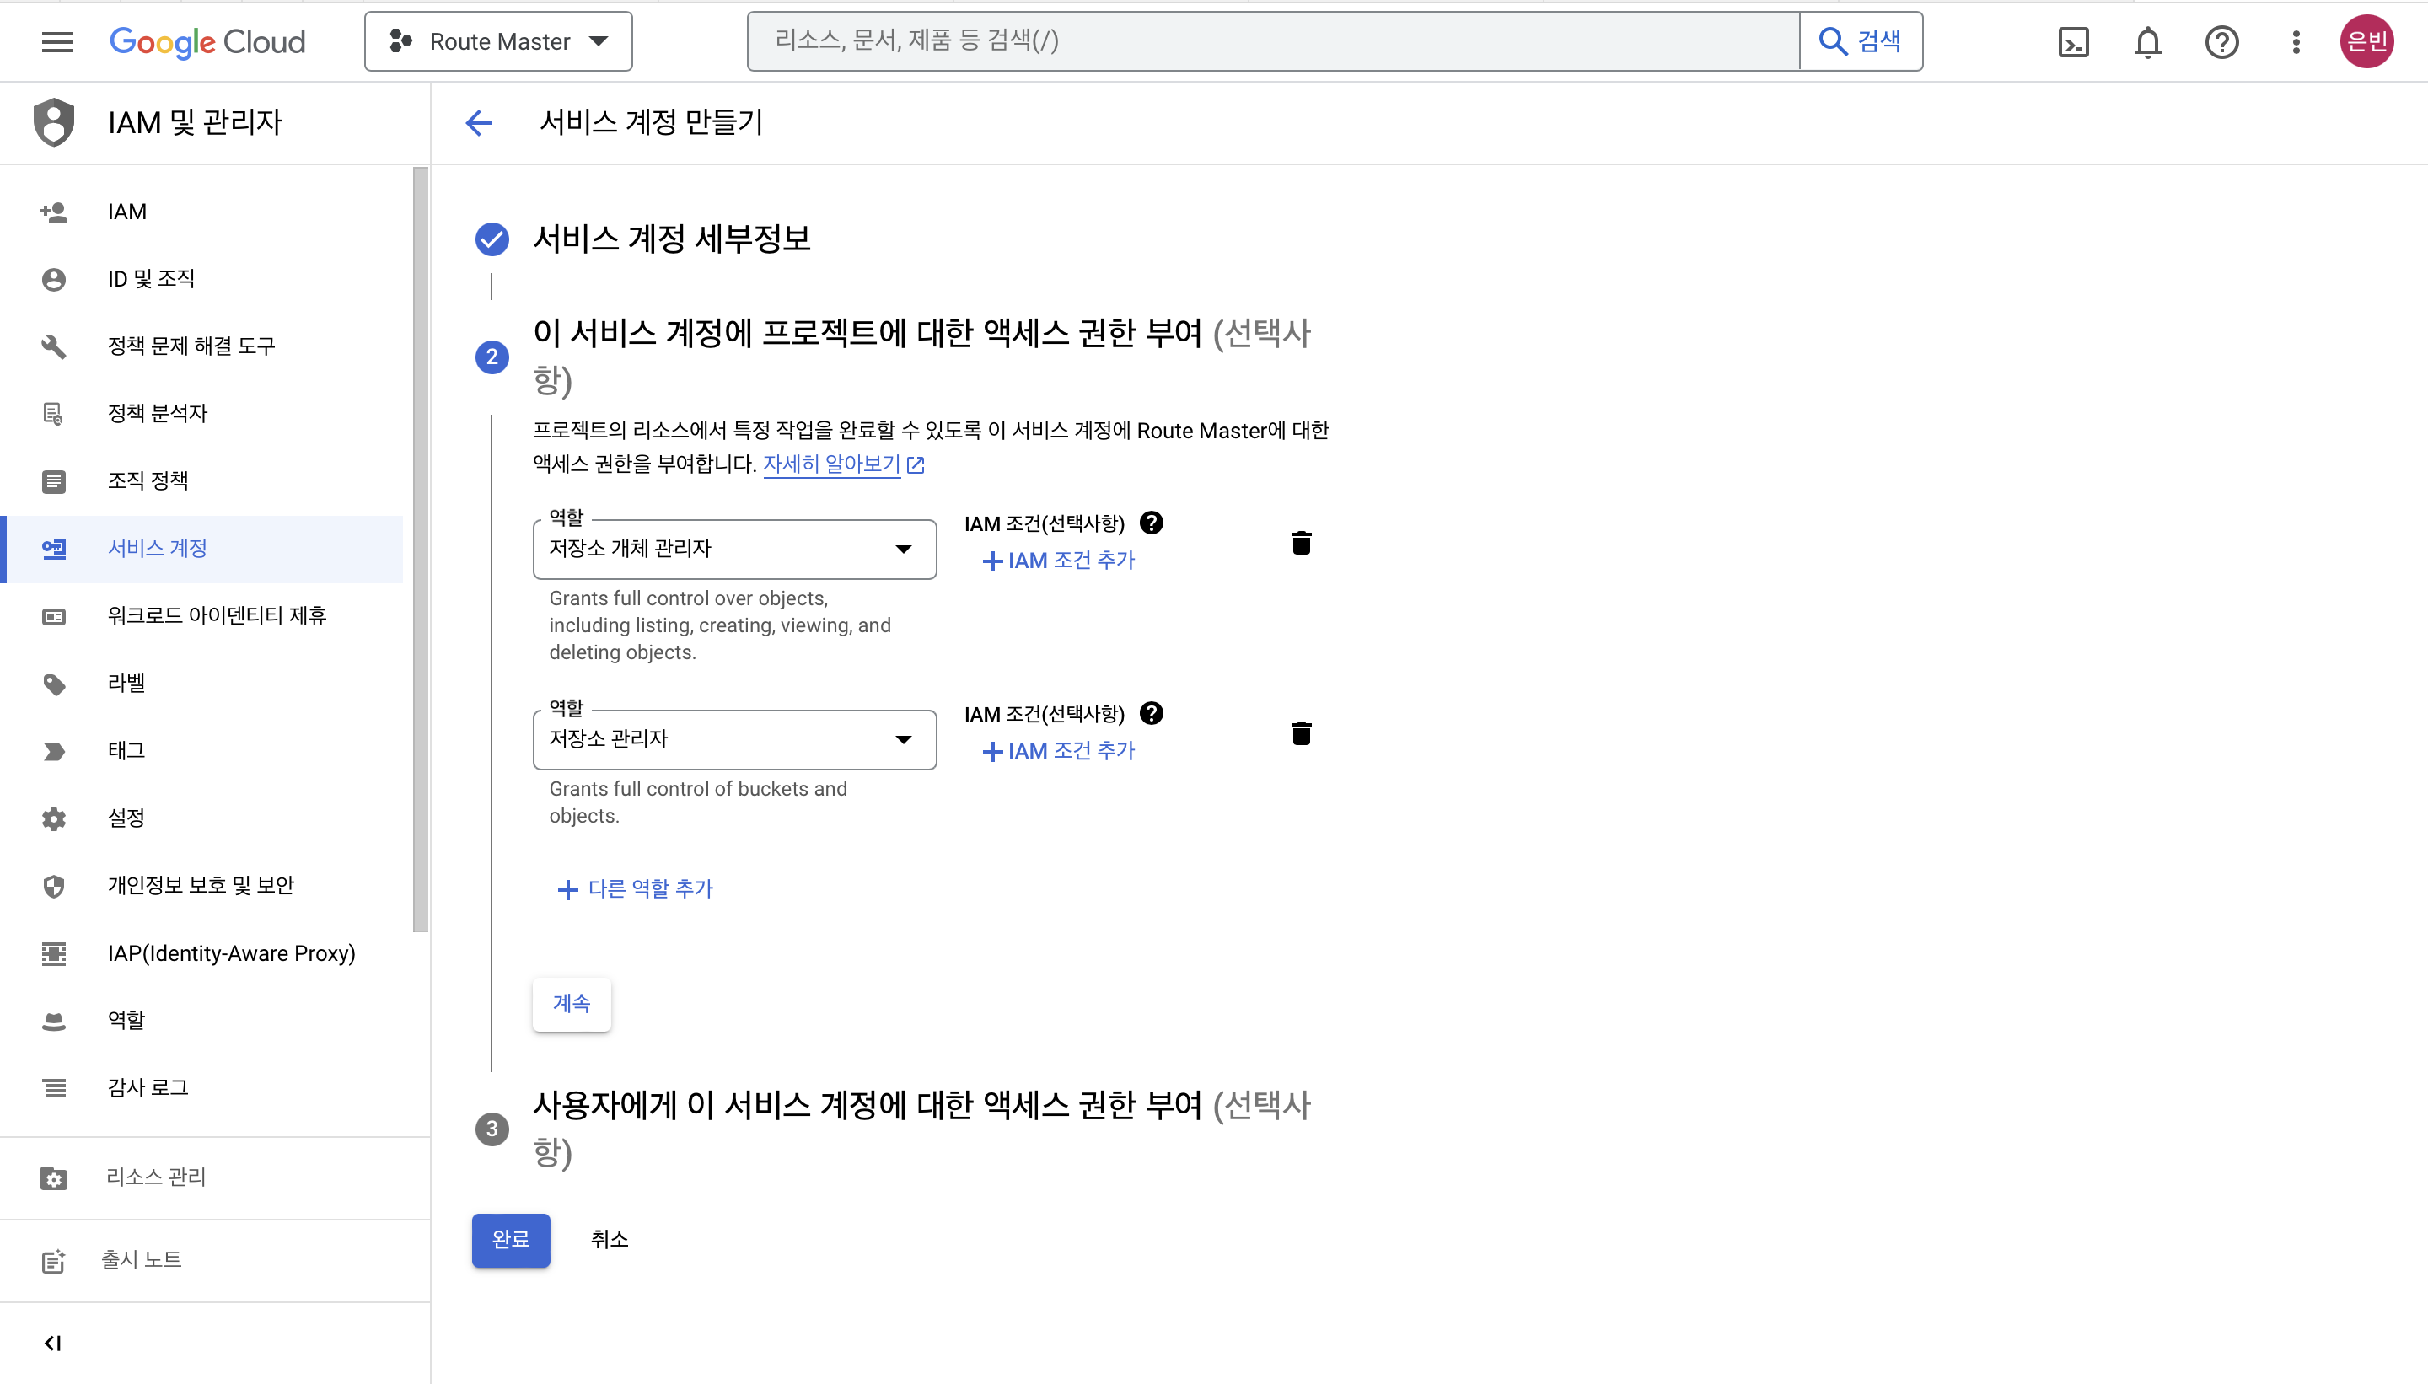
Task: Open the Cloud Shell terminal icon
Action: click(2072, 42)
